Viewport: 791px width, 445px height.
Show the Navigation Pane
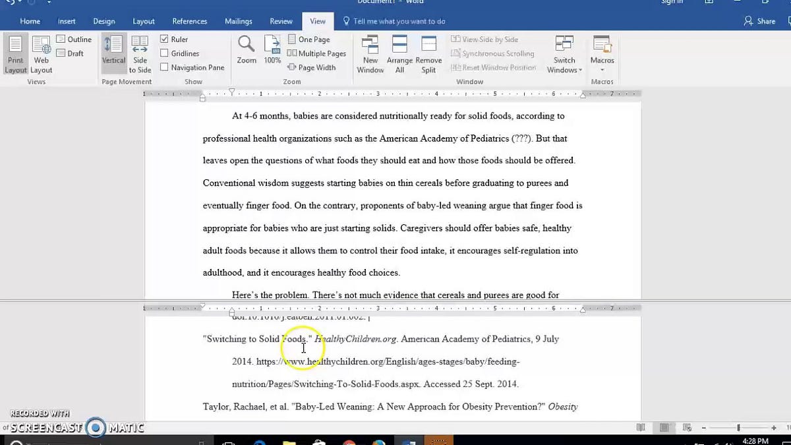click(x=165, y=67)
